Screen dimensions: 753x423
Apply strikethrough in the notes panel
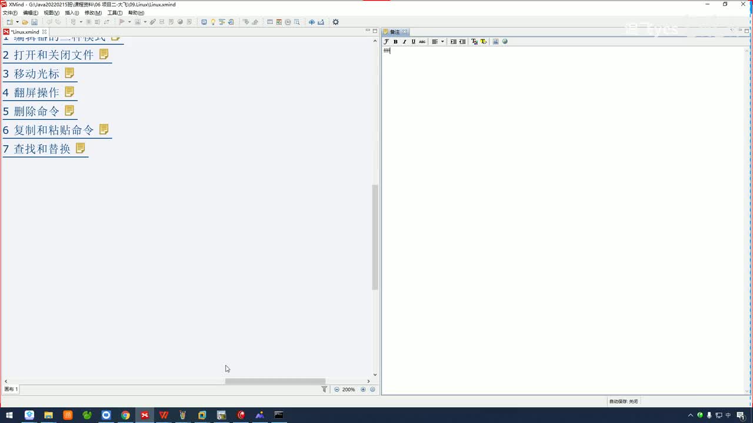(422, 42)
